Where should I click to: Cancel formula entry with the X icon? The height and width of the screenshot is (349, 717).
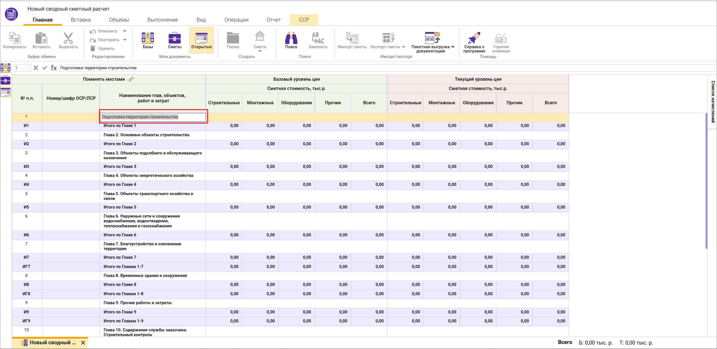pos(36,68)
